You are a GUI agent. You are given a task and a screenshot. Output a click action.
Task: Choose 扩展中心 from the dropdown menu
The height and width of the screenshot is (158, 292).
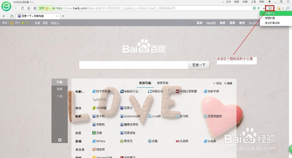pos(276,13)
